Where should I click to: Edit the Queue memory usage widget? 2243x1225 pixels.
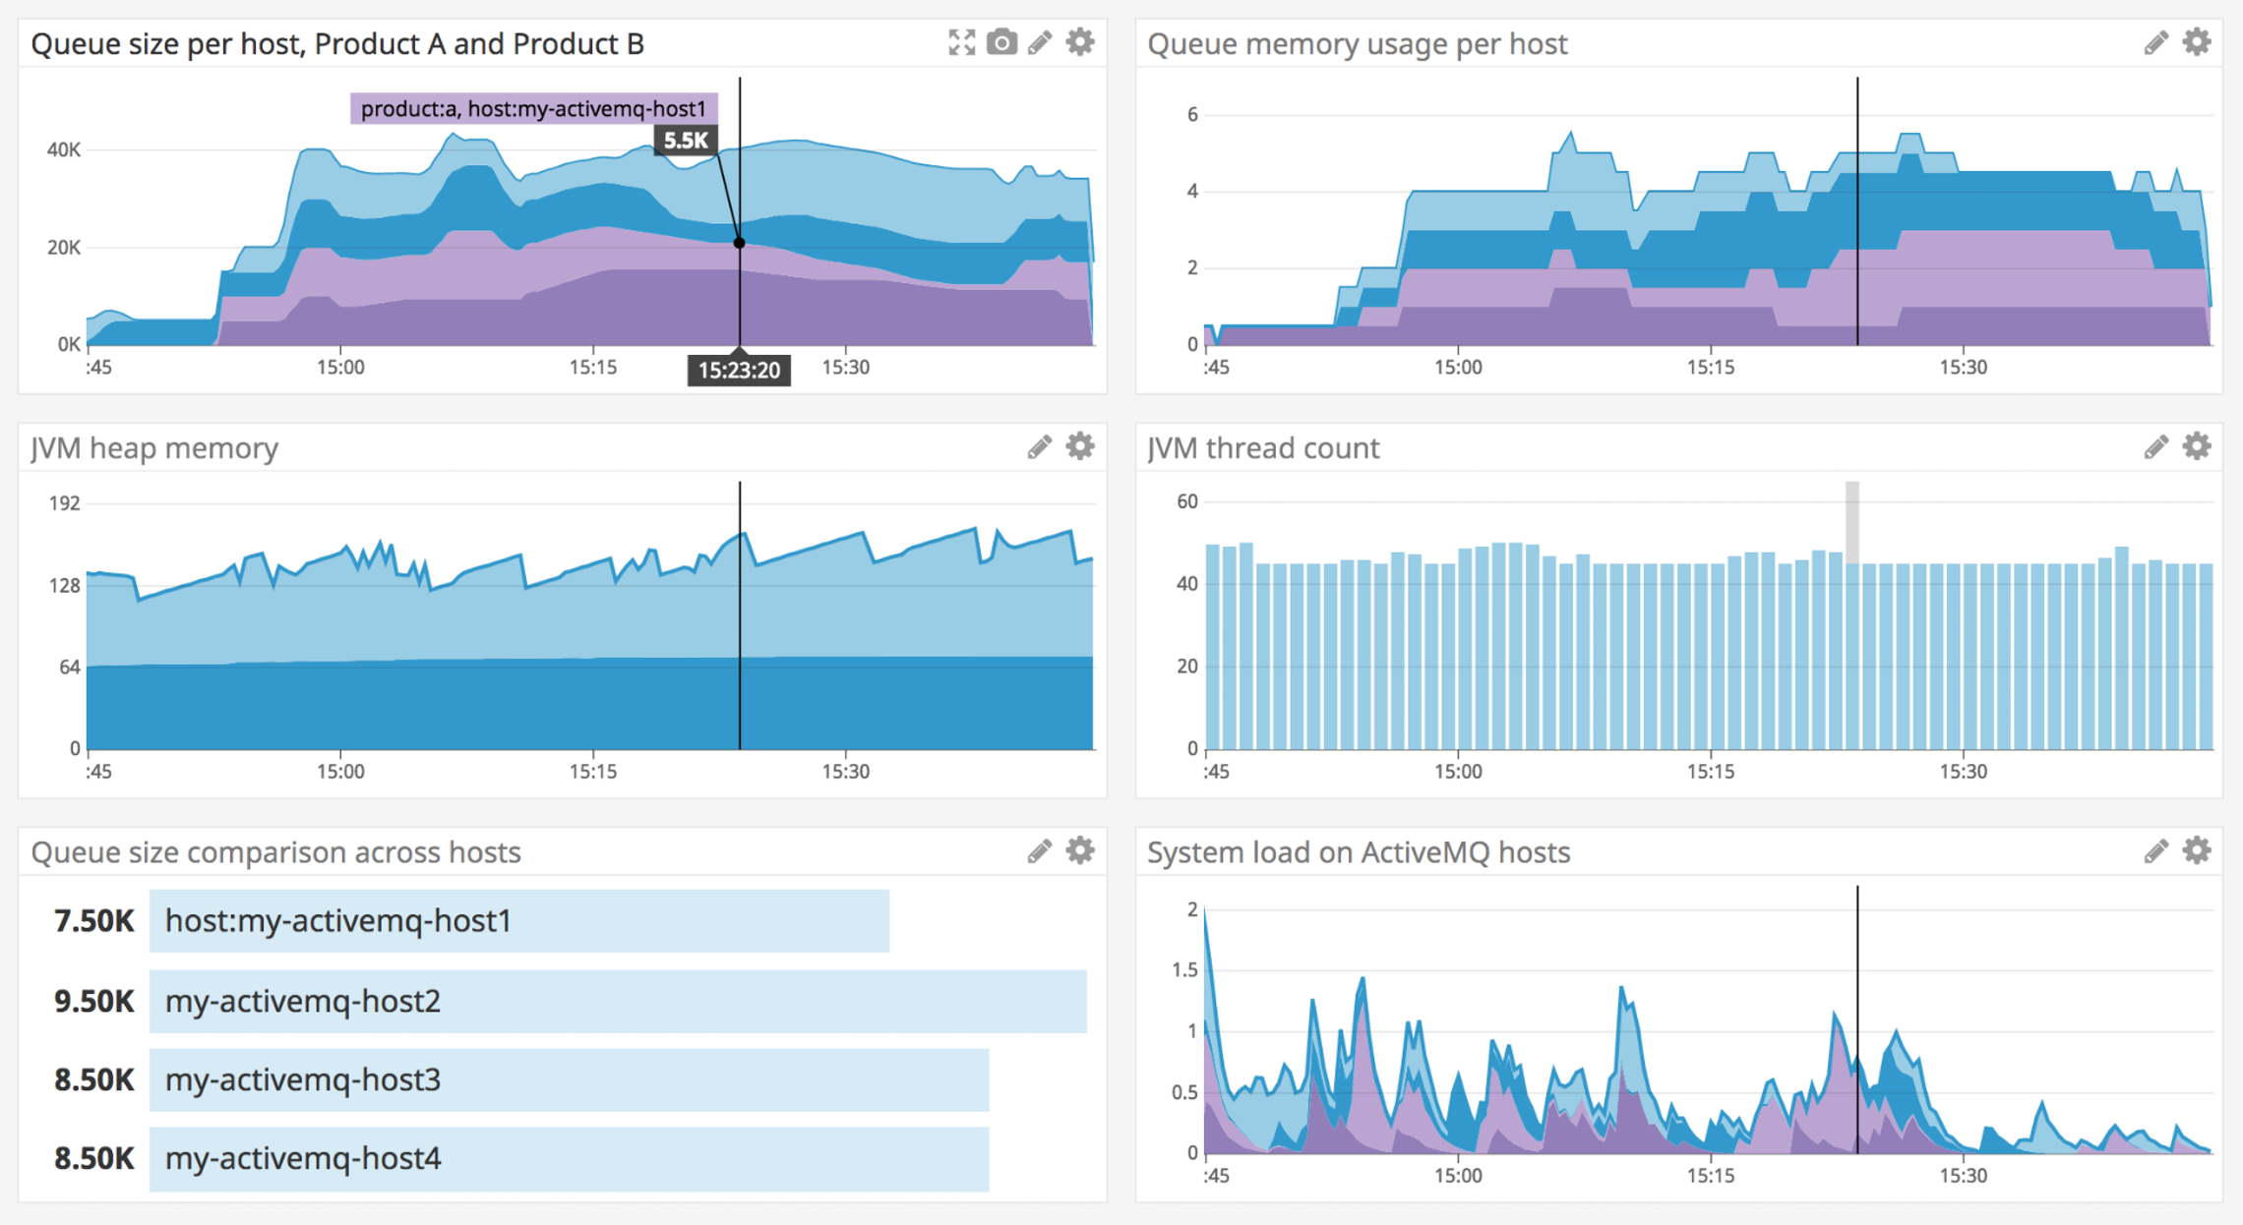pyautogui.click(x=2155, y=41)
